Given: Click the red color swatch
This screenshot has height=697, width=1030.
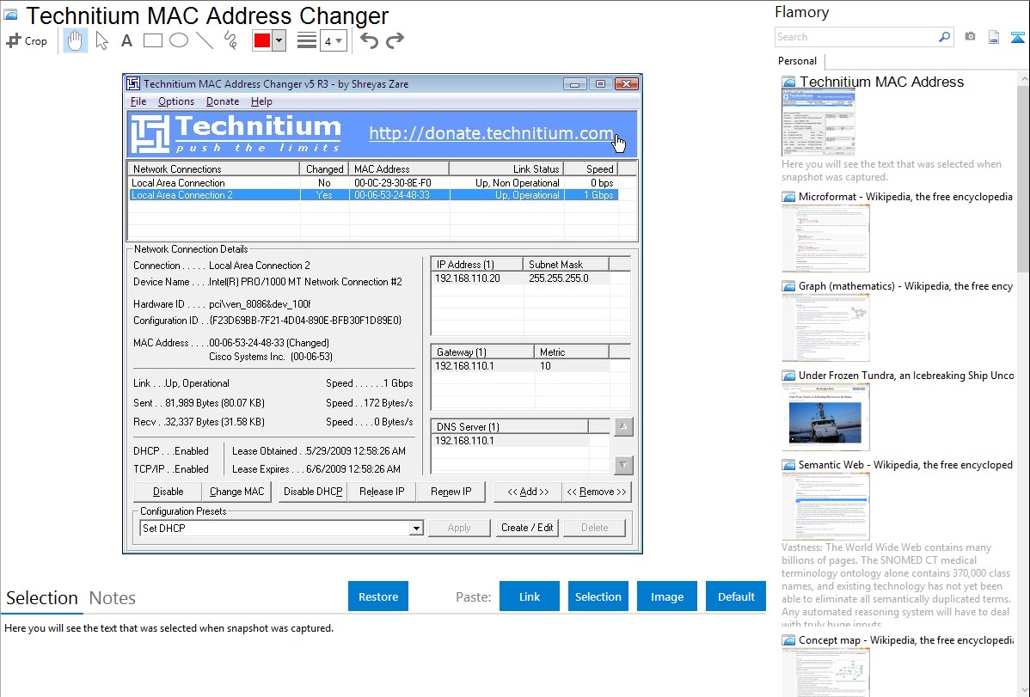Looking at the screenshot, I should 262,40.
